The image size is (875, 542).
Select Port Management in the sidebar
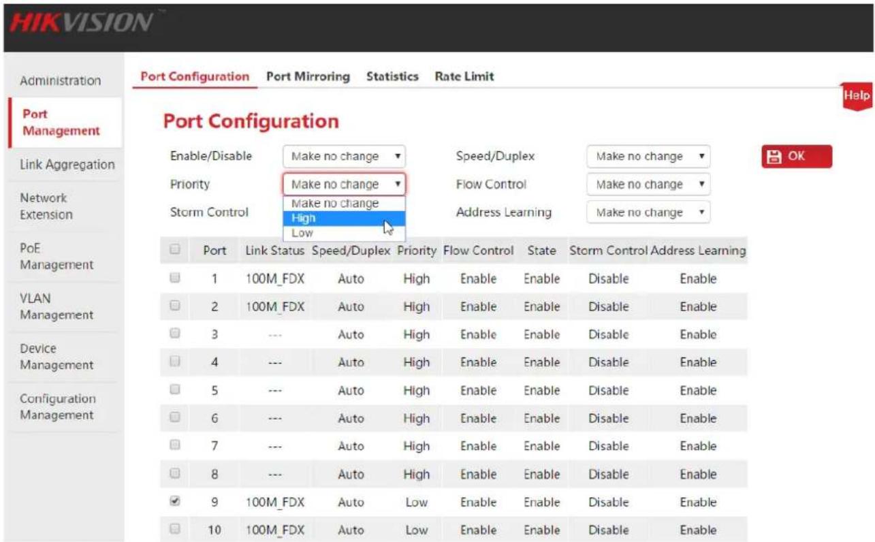[x=65, y=123]
